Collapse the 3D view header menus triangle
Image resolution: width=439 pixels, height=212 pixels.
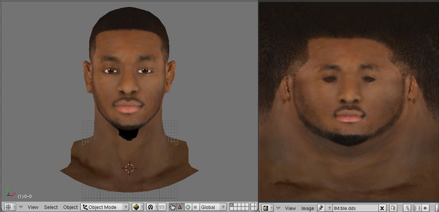click(x=21, y=207)
